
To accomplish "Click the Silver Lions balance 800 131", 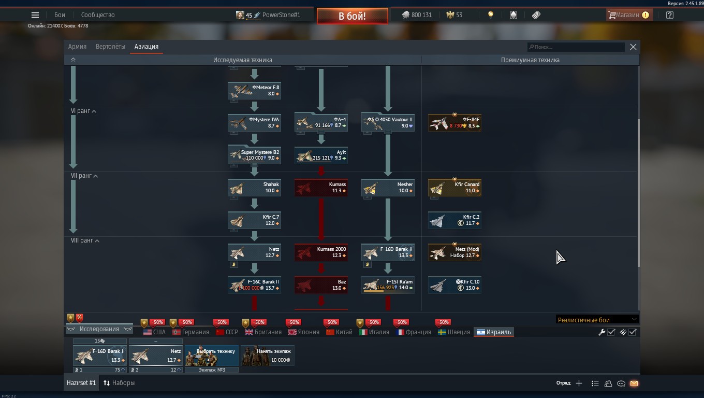I will coord(417,15).
